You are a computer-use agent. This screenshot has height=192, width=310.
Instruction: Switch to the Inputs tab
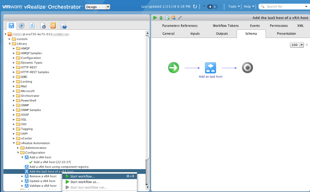[x=195, y=33]
